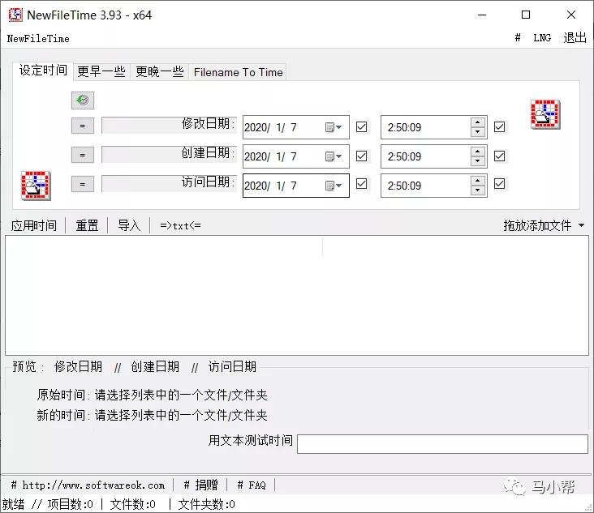Close the NewFileTime window

coord(571,15)
